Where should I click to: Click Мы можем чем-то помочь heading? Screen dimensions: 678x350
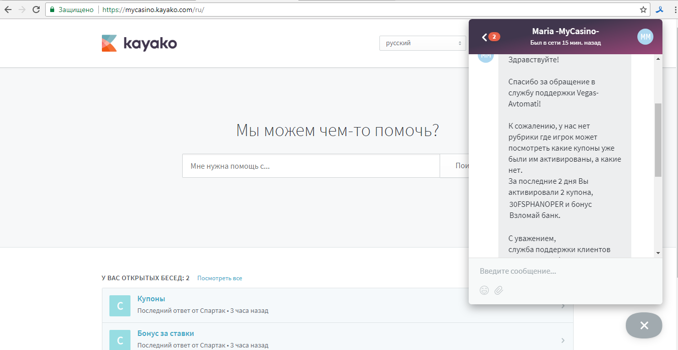coord(338,130)
